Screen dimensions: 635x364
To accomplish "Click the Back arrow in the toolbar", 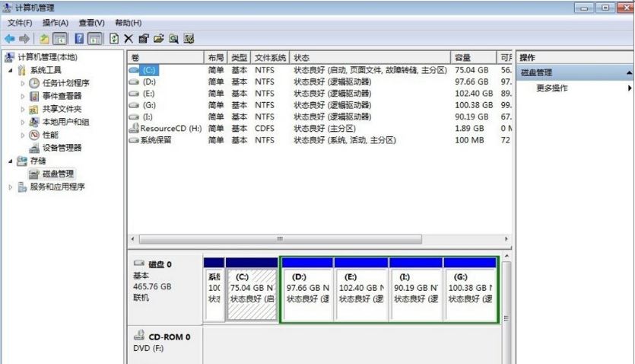I will [x=9, y=38].
